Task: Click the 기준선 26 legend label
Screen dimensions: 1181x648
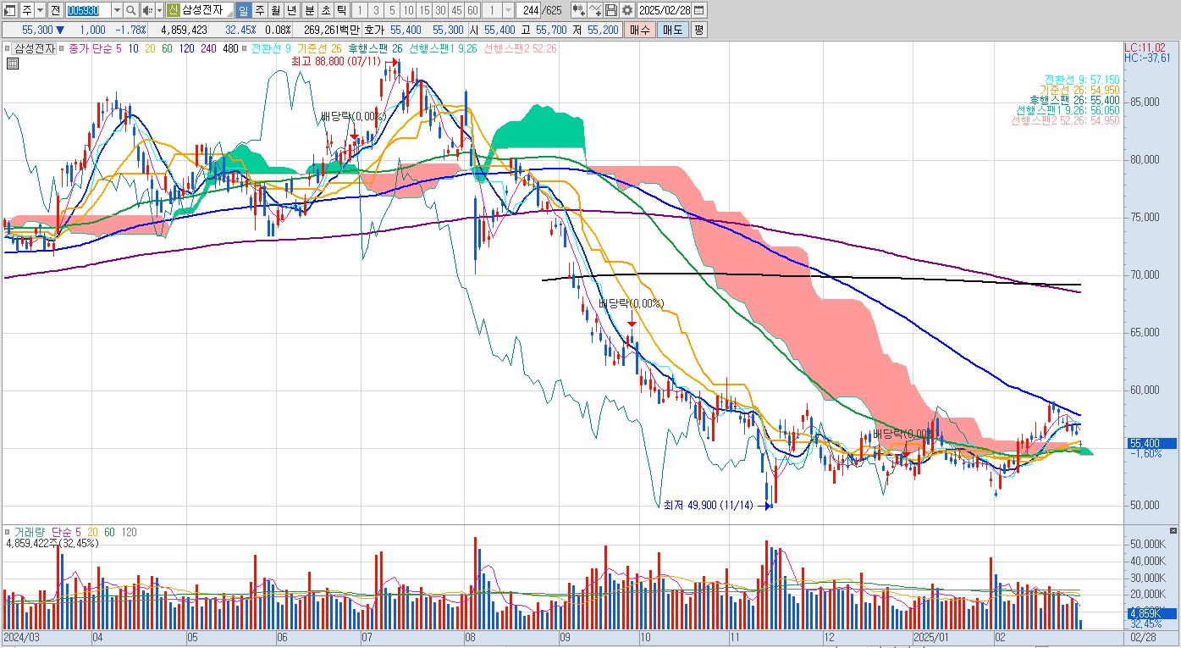Action: (319, 49)
